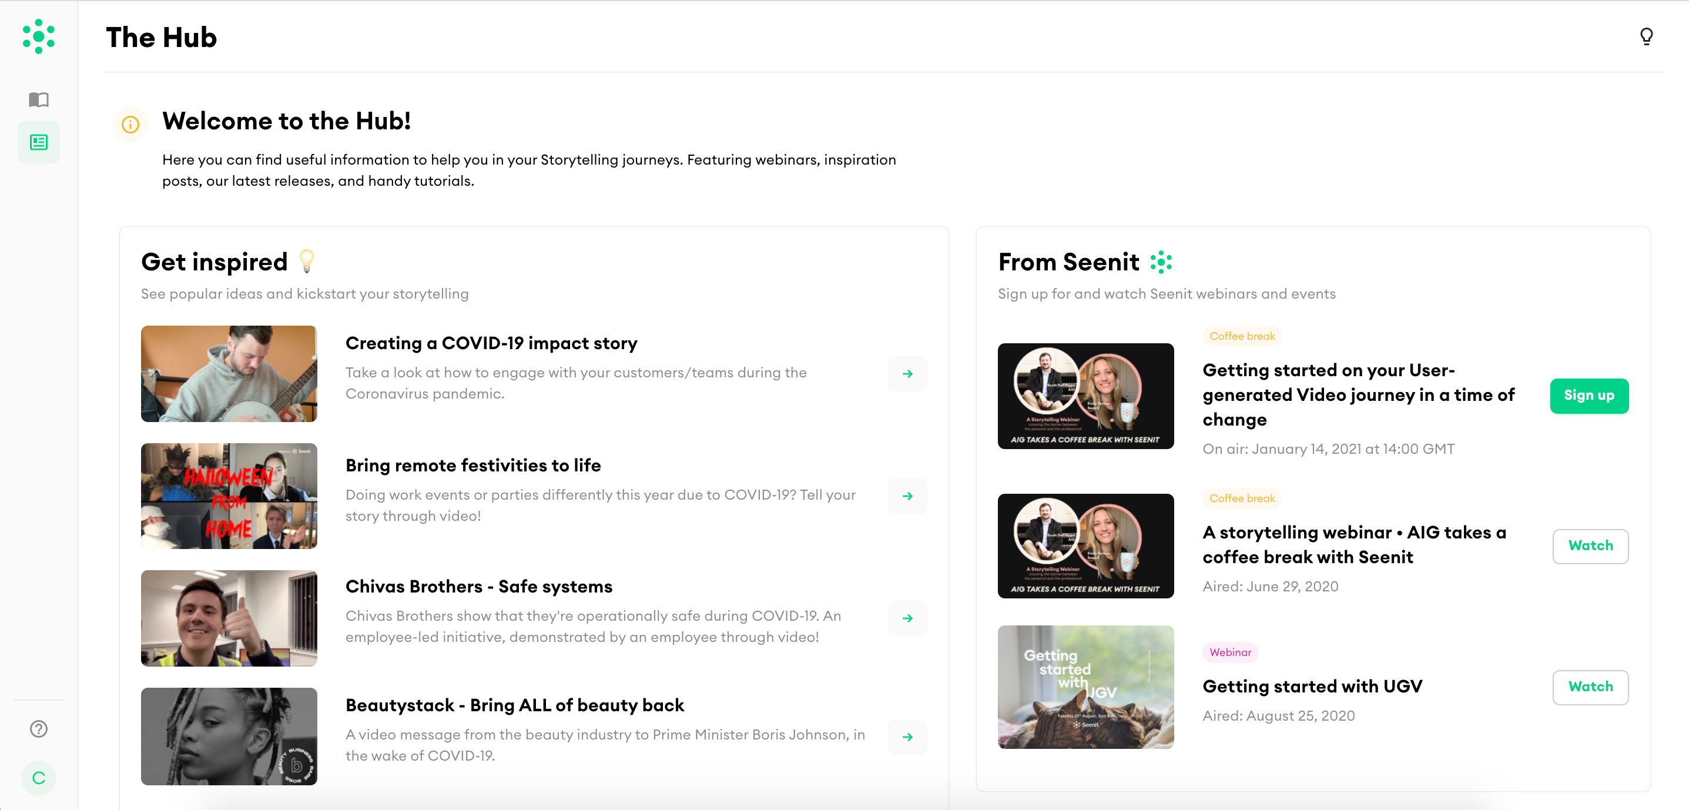The image size is (1689, 810).
Task: Click the Coffee break tag above A storytelling webinar
Action: pos(1242,498)
